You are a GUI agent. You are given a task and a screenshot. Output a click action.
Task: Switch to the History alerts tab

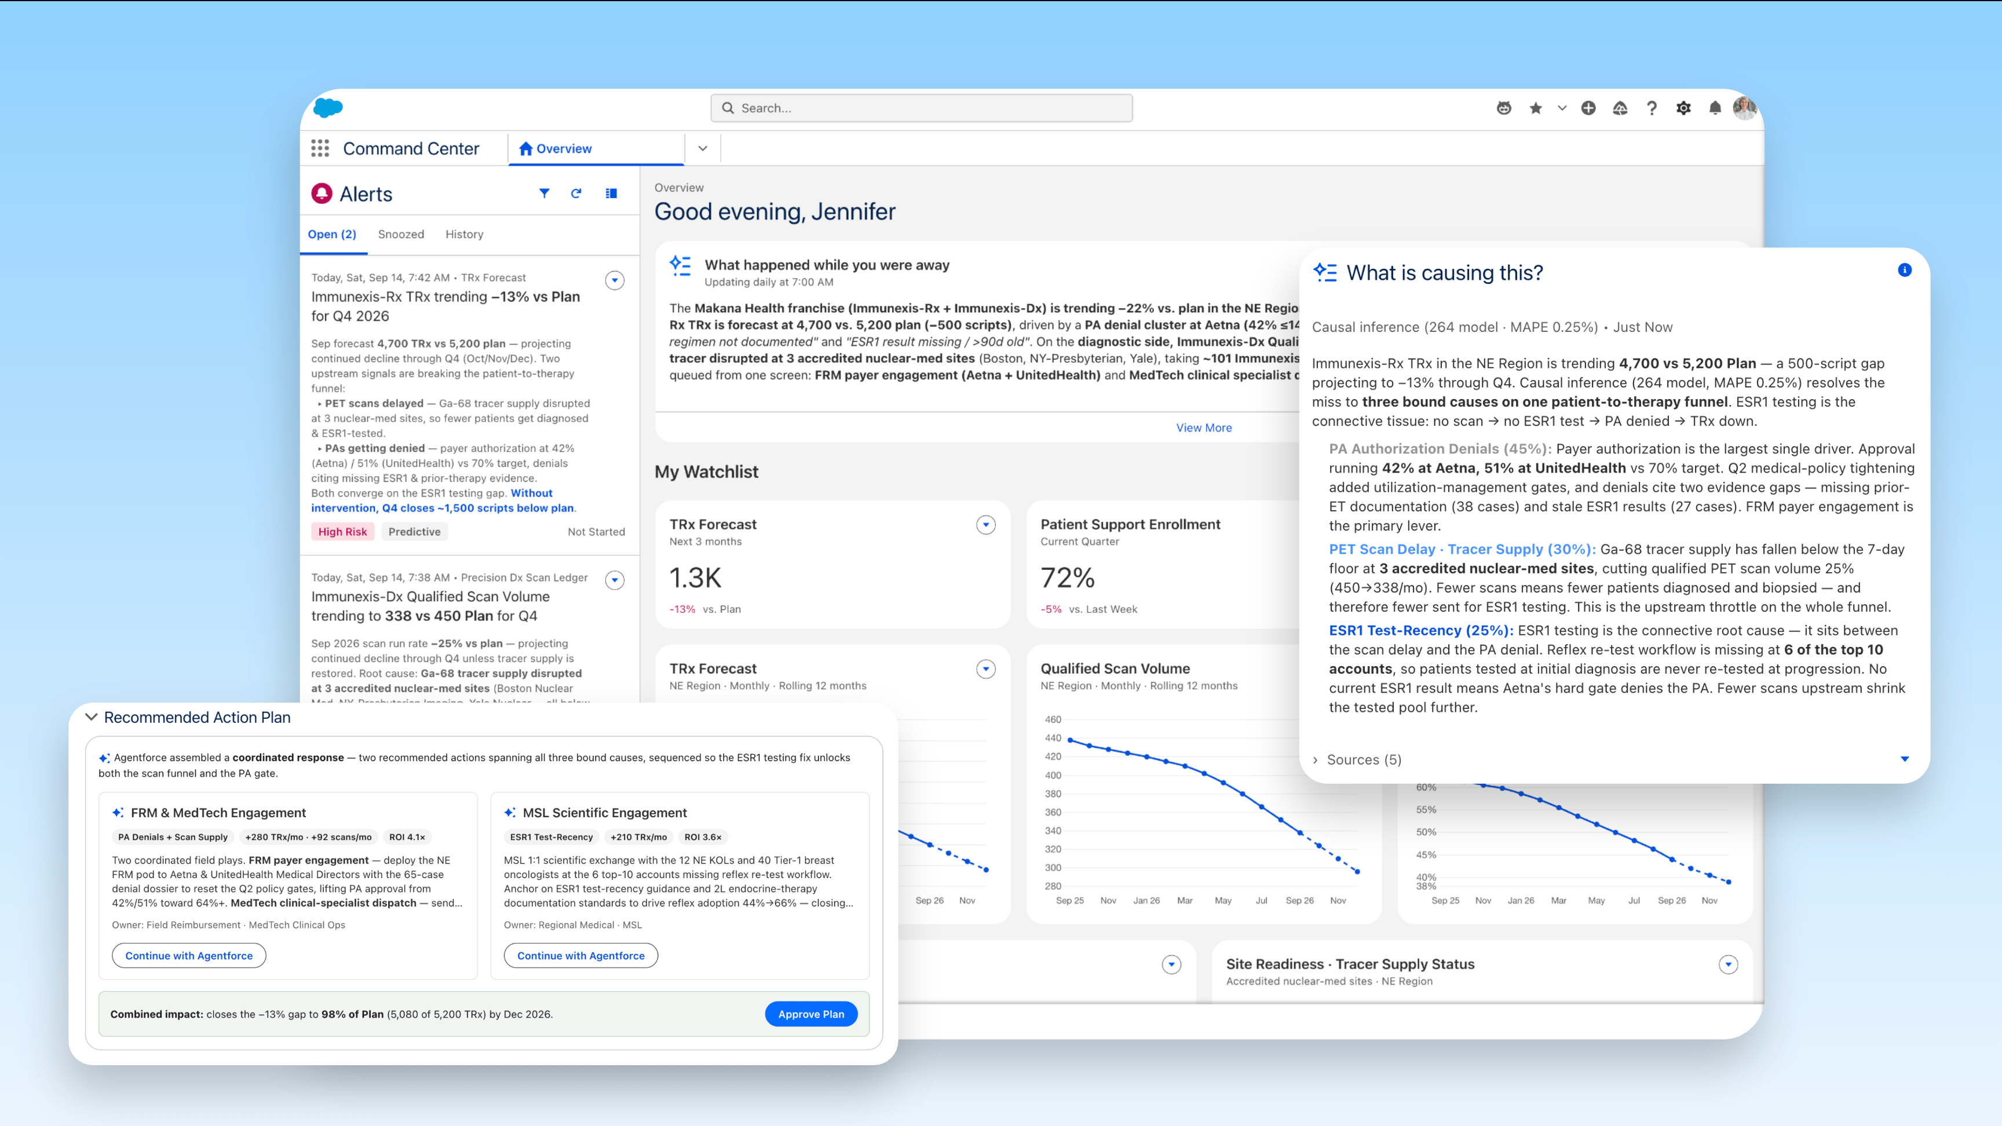pyautogui.click(x=464, y=234)
